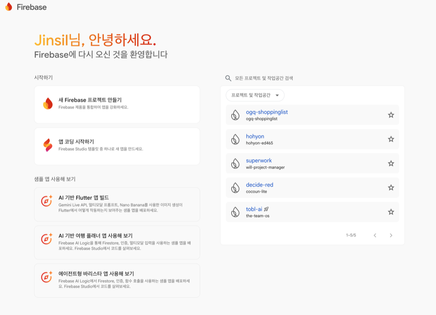Screen dimensions: 436x315
Task: Favorite the superwork project
Action: pos(390,163)
